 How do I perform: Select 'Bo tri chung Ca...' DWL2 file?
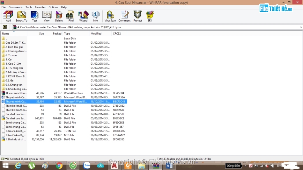[x=64, y=123]
